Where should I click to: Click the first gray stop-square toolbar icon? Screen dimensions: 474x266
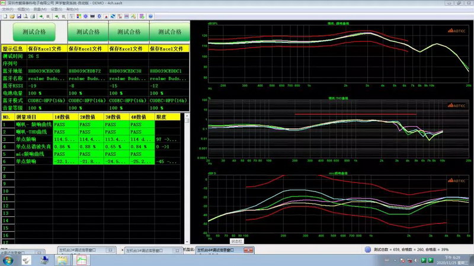48,17
